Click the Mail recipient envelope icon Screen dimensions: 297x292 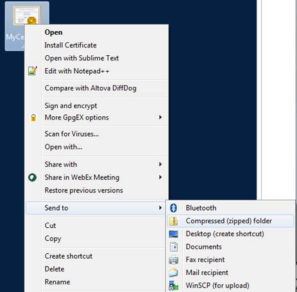(173, 273)
